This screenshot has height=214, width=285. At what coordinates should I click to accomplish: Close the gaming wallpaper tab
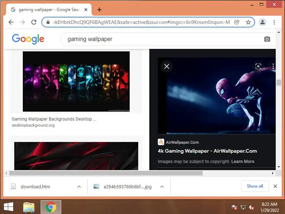point(86,10)
